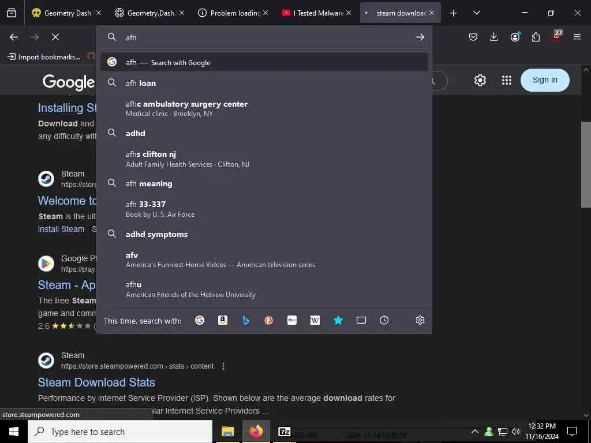Open the Google logo homepage link

pyautogui.click(x=69, y=82)
